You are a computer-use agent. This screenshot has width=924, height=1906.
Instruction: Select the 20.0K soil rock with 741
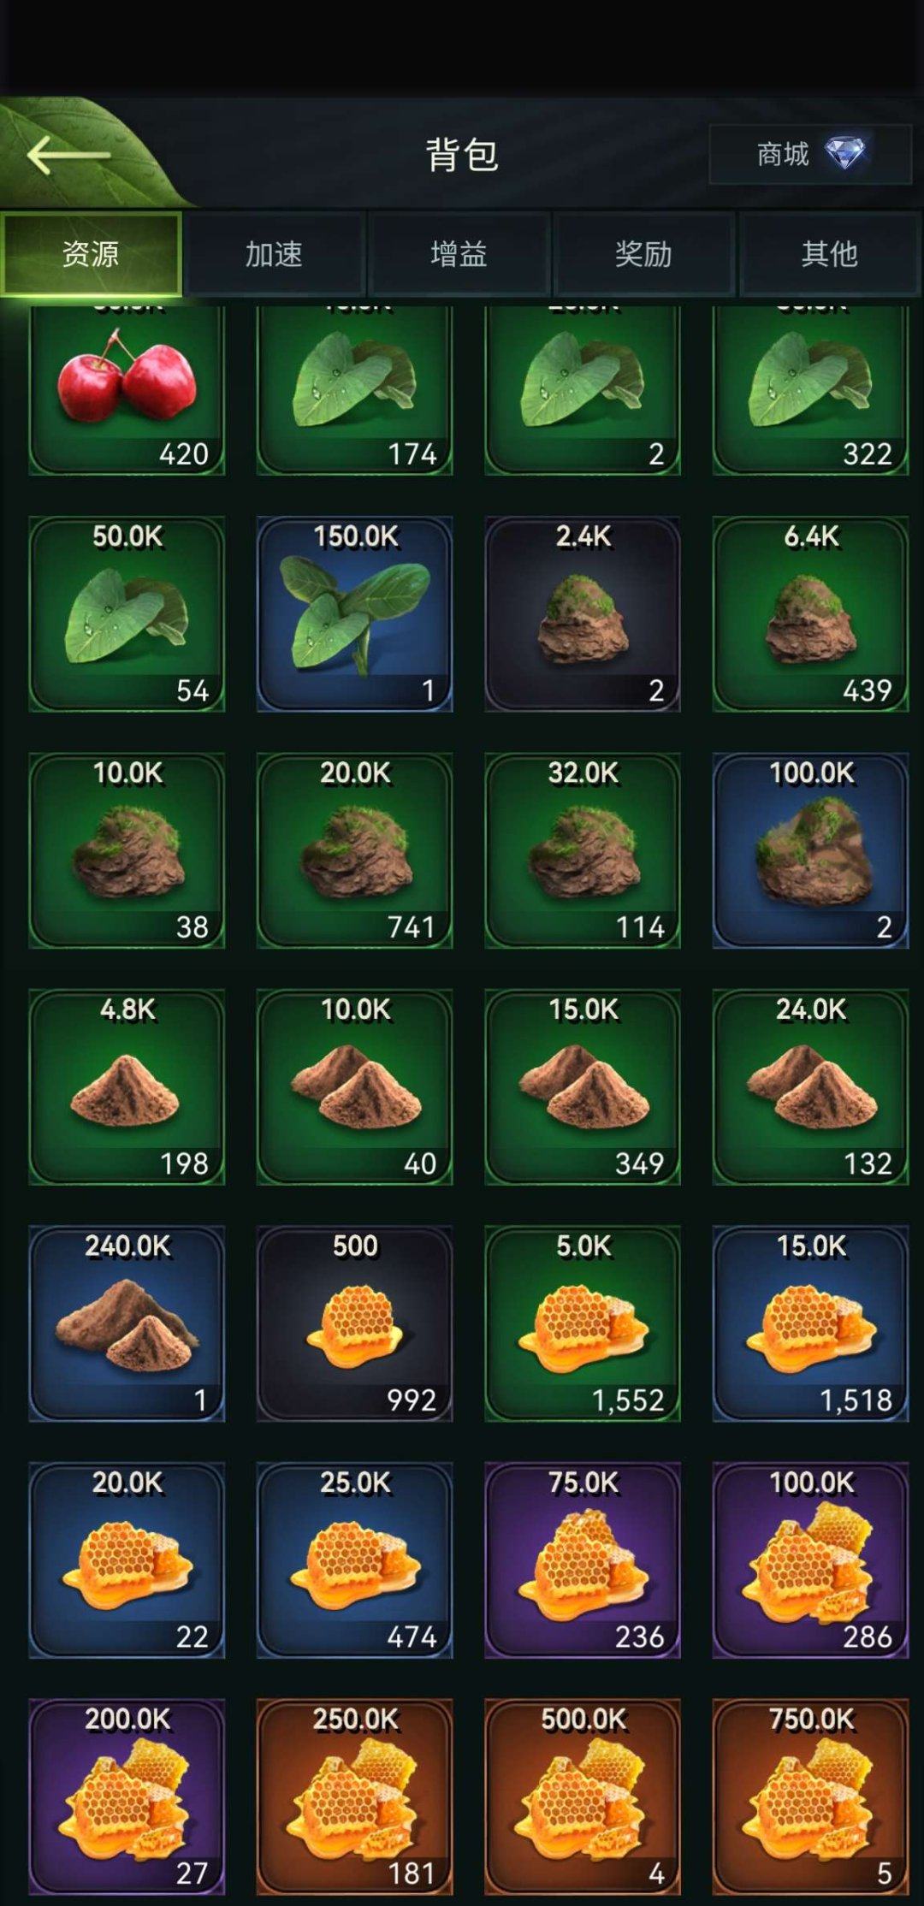[x=355, y=850]
